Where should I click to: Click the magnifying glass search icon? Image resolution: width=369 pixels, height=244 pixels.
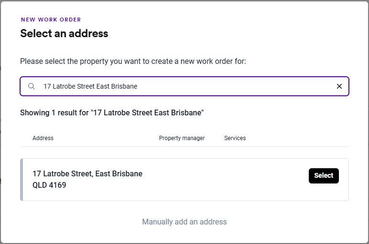tap(32, 87)
